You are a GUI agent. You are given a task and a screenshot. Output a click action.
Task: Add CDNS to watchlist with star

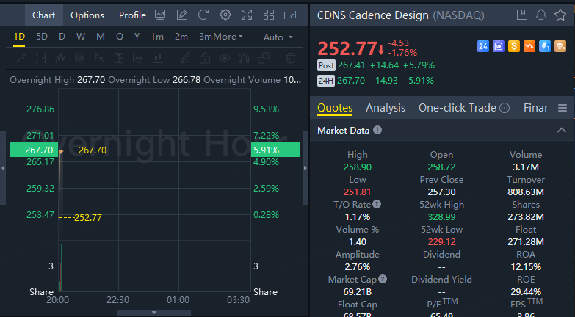[560, 15]
